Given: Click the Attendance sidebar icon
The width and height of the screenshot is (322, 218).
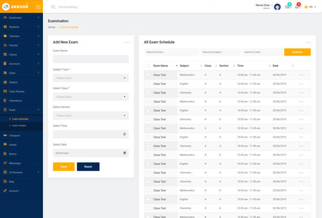Looking at the screenshot, I should pos(5,101).
